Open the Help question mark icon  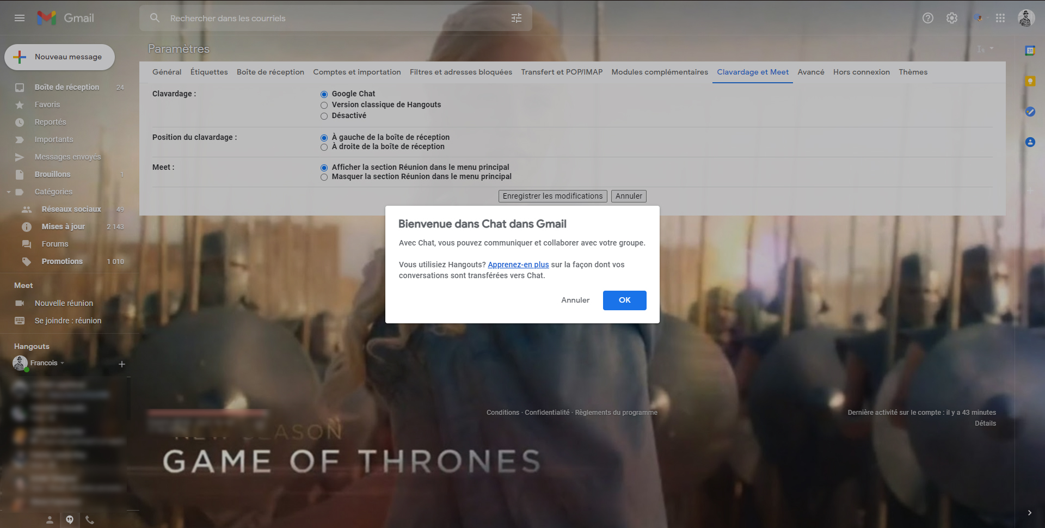928,18
